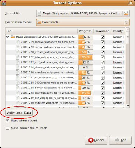Click the browse icon in Torrent file field
Viewport: 135px width, 148px height.
tap(126, 13)
